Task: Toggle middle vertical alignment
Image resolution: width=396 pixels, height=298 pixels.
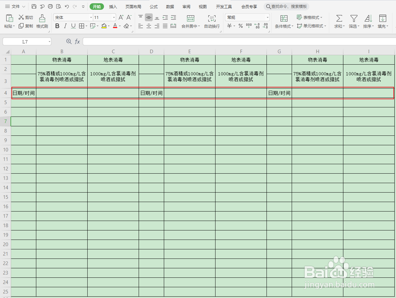Action: (149, 17)
